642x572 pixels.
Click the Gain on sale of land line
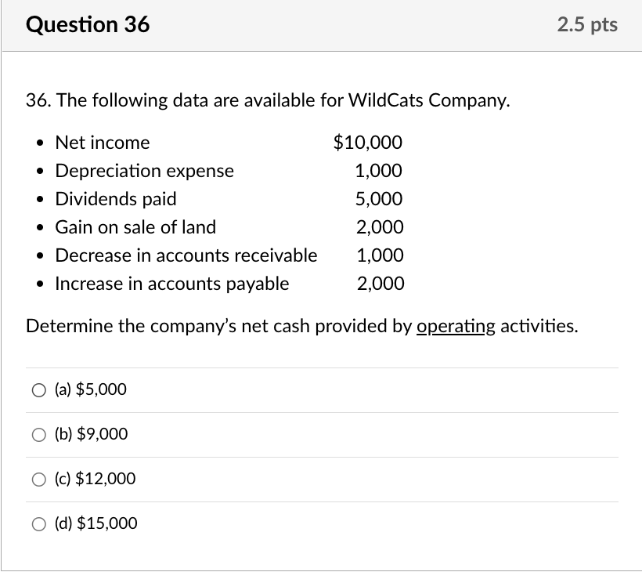pyautogui.click(x=135, y=227)
